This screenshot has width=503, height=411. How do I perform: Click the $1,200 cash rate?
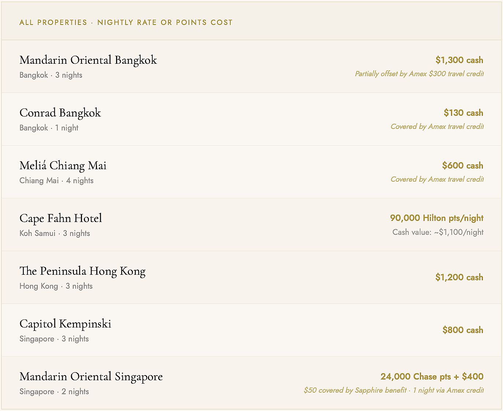click(x=459, y=277)
